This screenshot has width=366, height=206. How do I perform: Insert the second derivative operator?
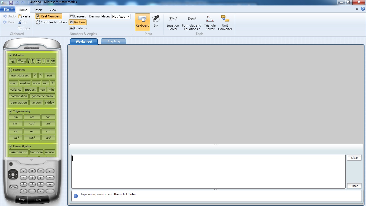21,61
